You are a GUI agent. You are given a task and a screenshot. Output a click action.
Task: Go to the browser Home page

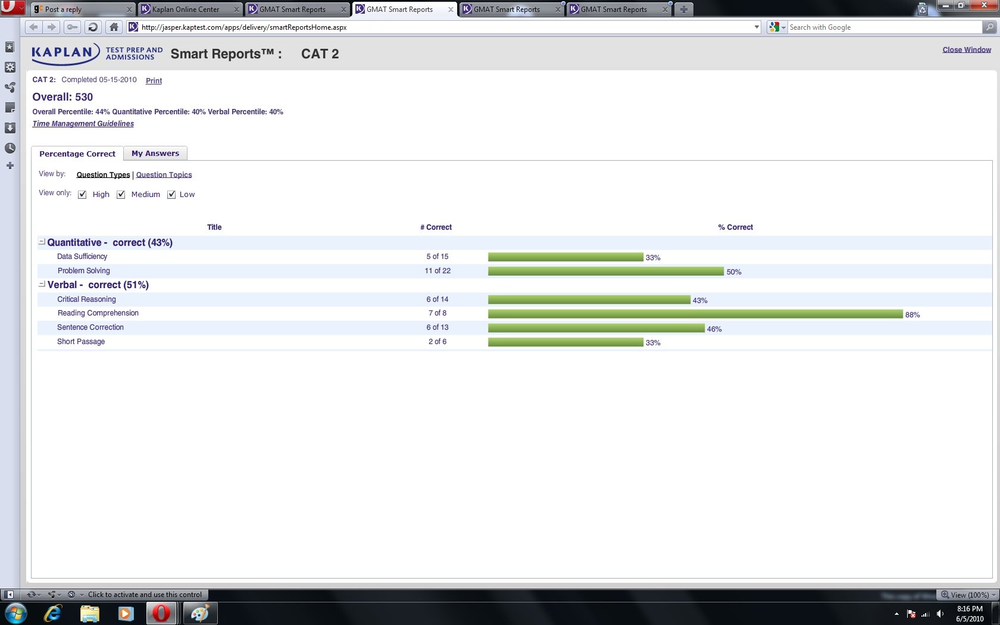click(114, 27)
